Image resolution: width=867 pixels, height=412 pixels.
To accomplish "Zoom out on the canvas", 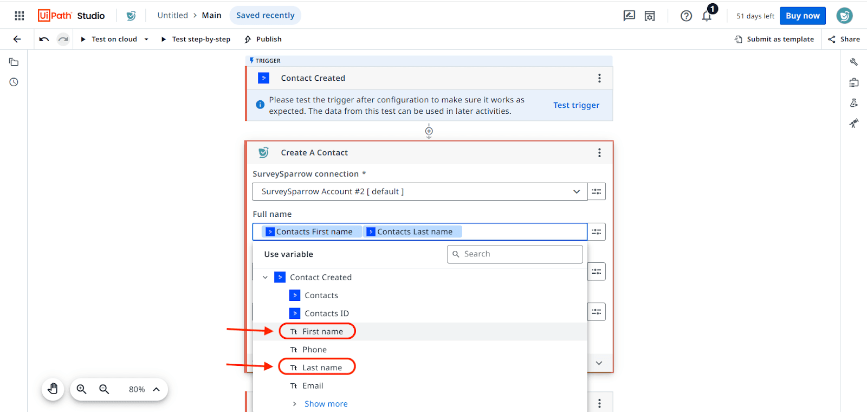I will click(104, 389).
